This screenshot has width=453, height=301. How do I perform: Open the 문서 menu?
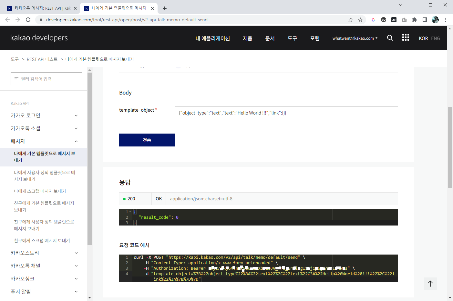[x=270, y=38]
